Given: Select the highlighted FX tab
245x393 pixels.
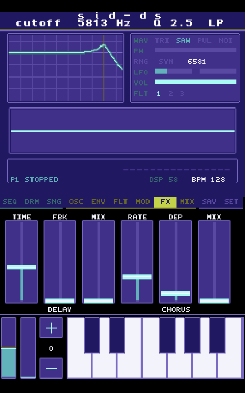Looking at the screenshot, I should click(165, 202).
